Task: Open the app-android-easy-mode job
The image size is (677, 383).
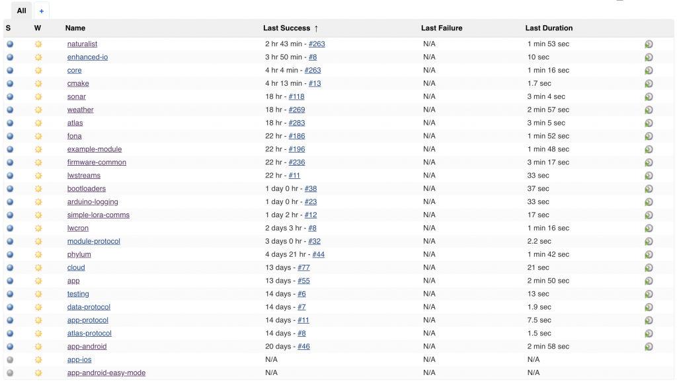Action: [106, 373]
